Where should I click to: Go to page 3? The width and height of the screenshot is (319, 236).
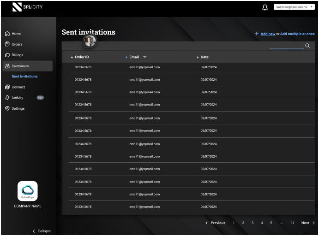coord(252,223)
